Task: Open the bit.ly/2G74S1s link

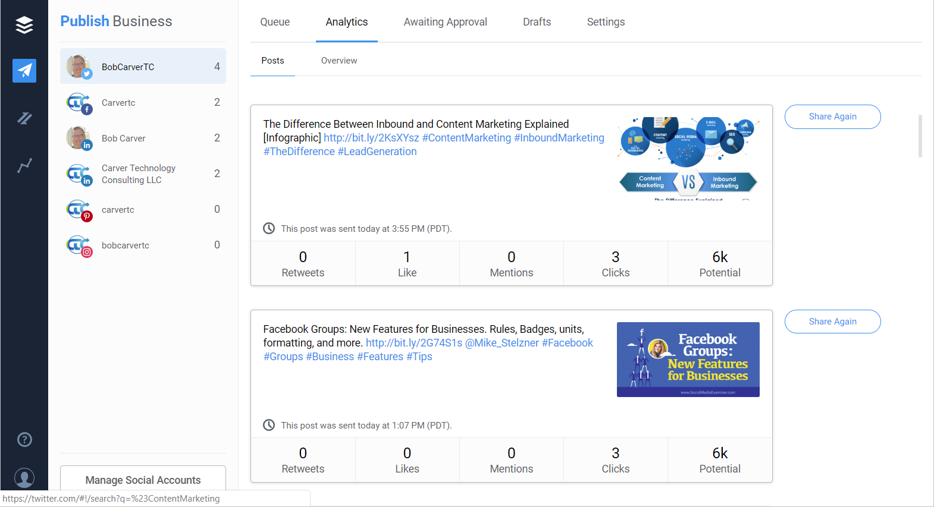Action: [x=414, y=343]
